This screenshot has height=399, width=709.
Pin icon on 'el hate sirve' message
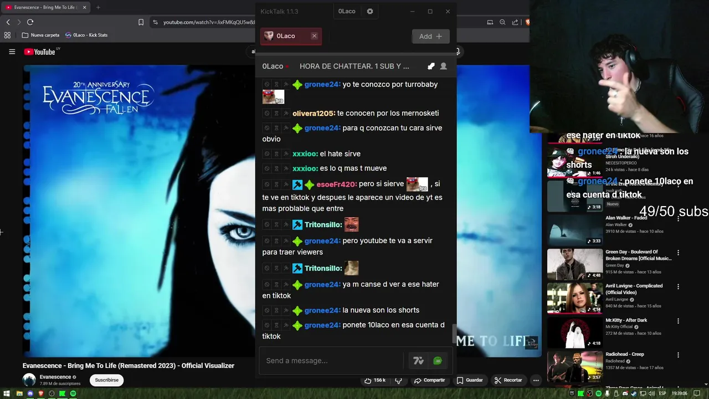[x=286, y=154]
